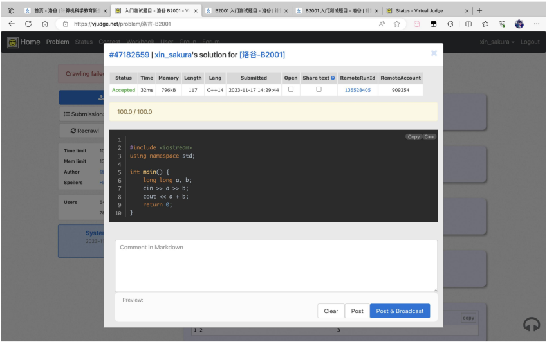The image size is (547, 342).
Task: Click the Share text help icon
Action: pos(333,78)
